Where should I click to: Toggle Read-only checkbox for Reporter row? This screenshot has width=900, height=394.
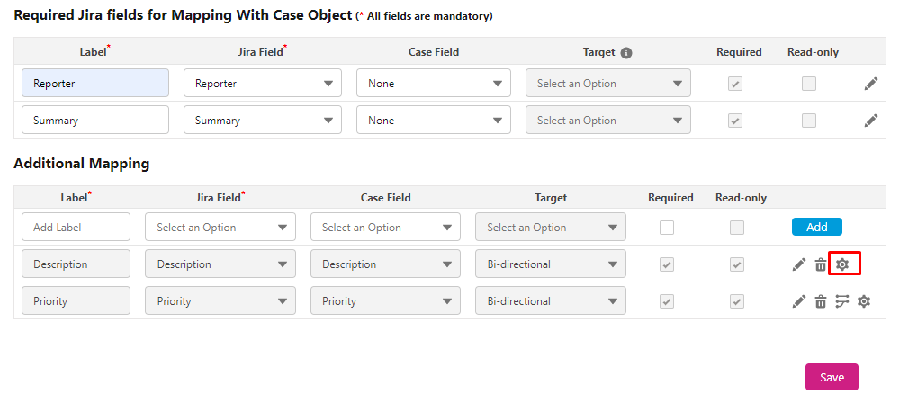(809, 84)
